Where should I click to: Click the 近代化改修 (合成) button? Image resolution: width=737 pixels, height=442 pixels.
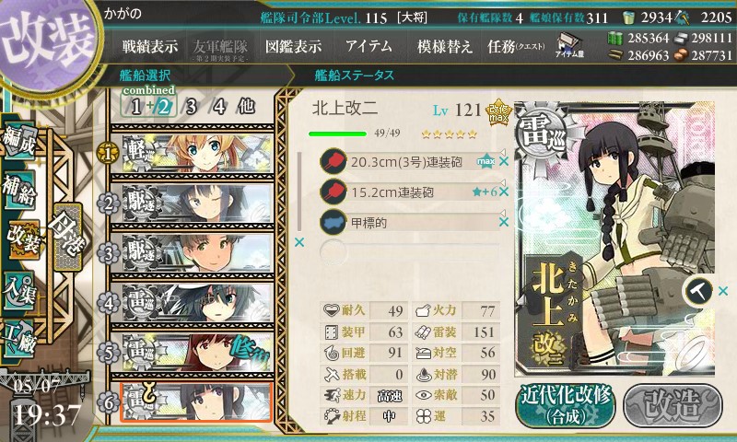(x=566, y=406)
